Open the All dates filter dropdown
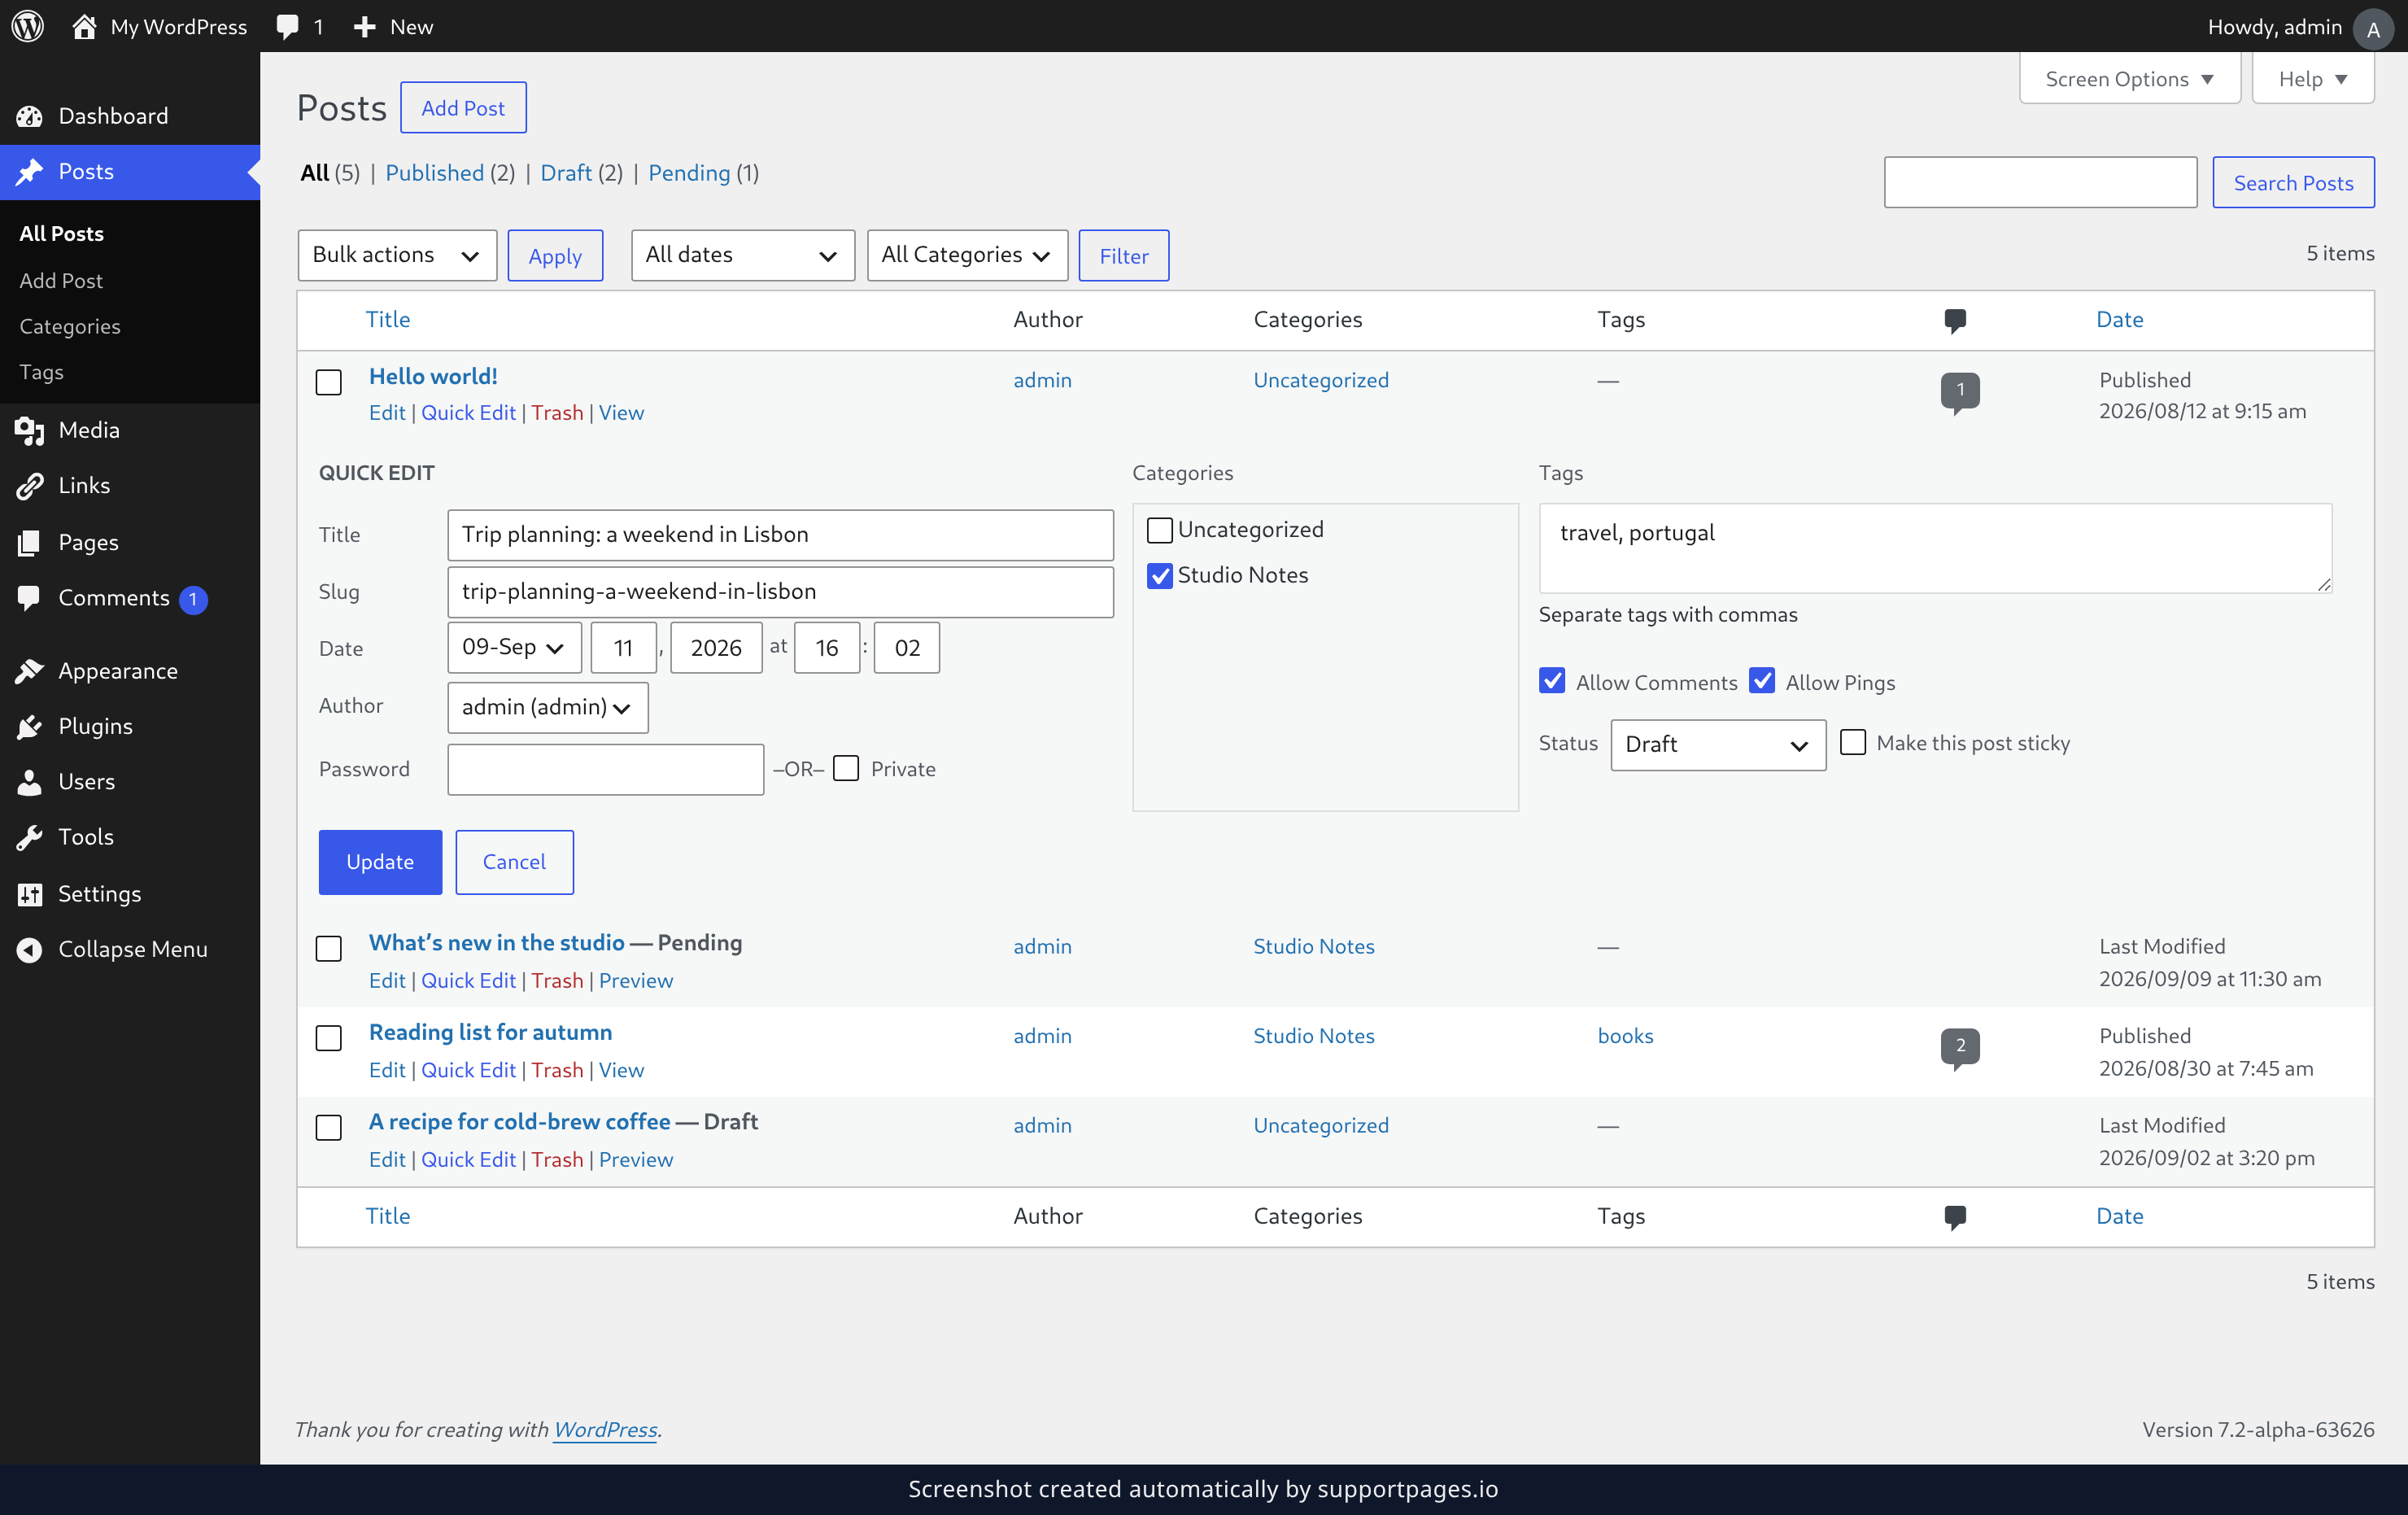Viewport: 2408px width, 1515px height. pyautogui.click(x=743, y=255)
